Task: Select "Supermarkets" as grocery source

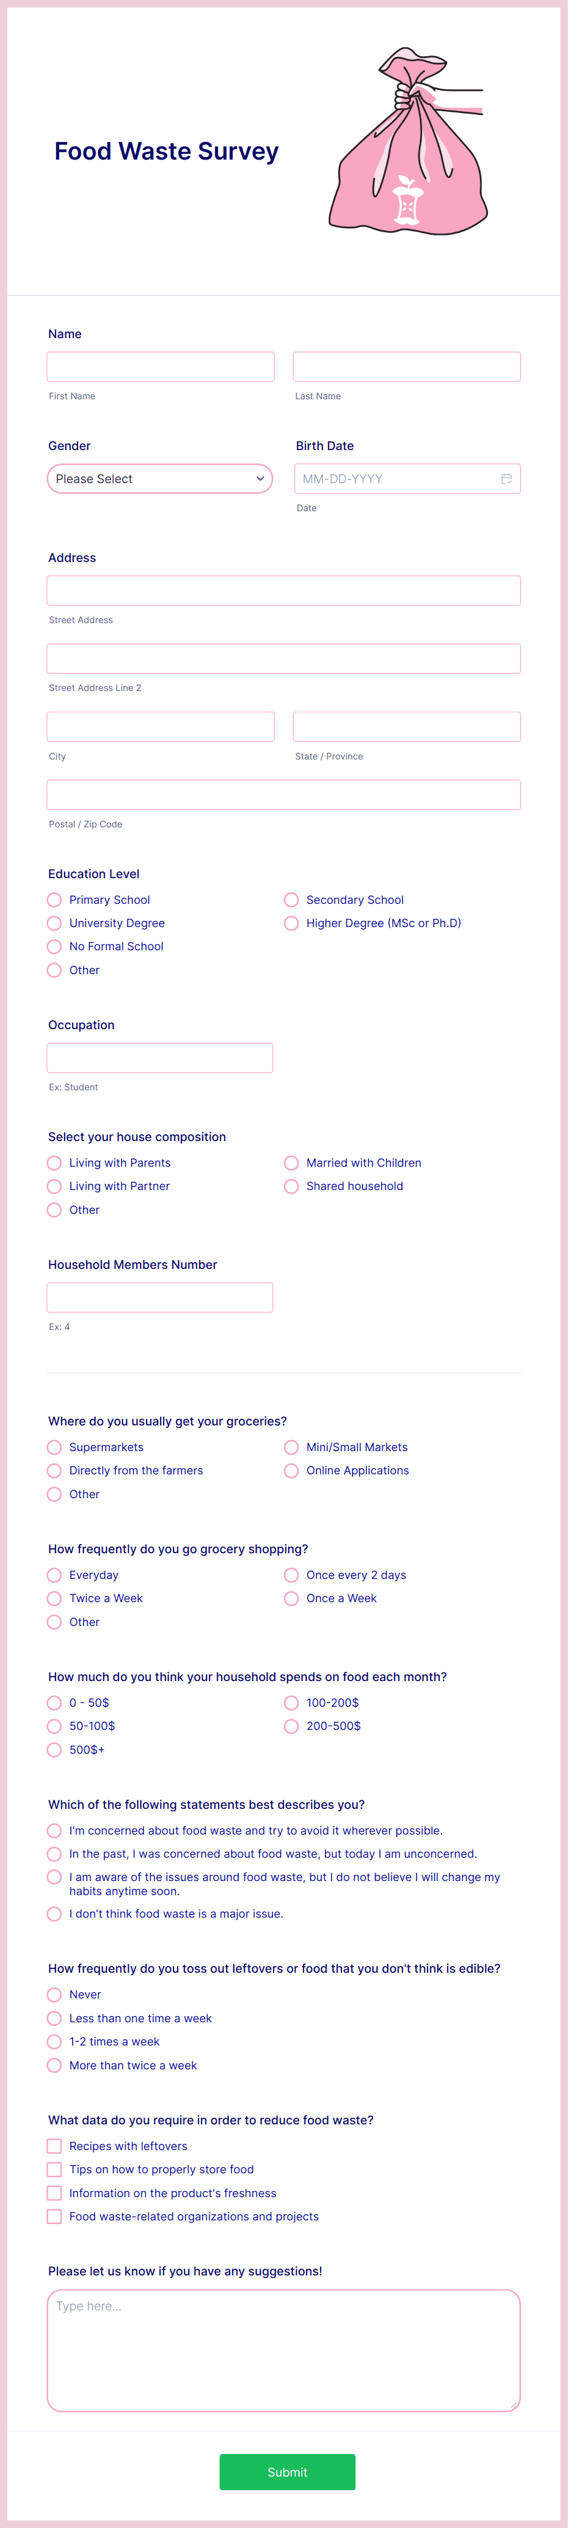Action: [54, 1447]
